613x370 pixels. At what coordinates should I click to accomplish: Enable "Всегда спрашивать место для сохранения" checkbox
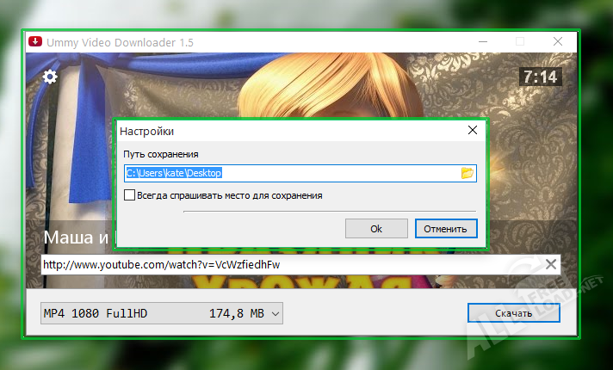tap(130, 195)
